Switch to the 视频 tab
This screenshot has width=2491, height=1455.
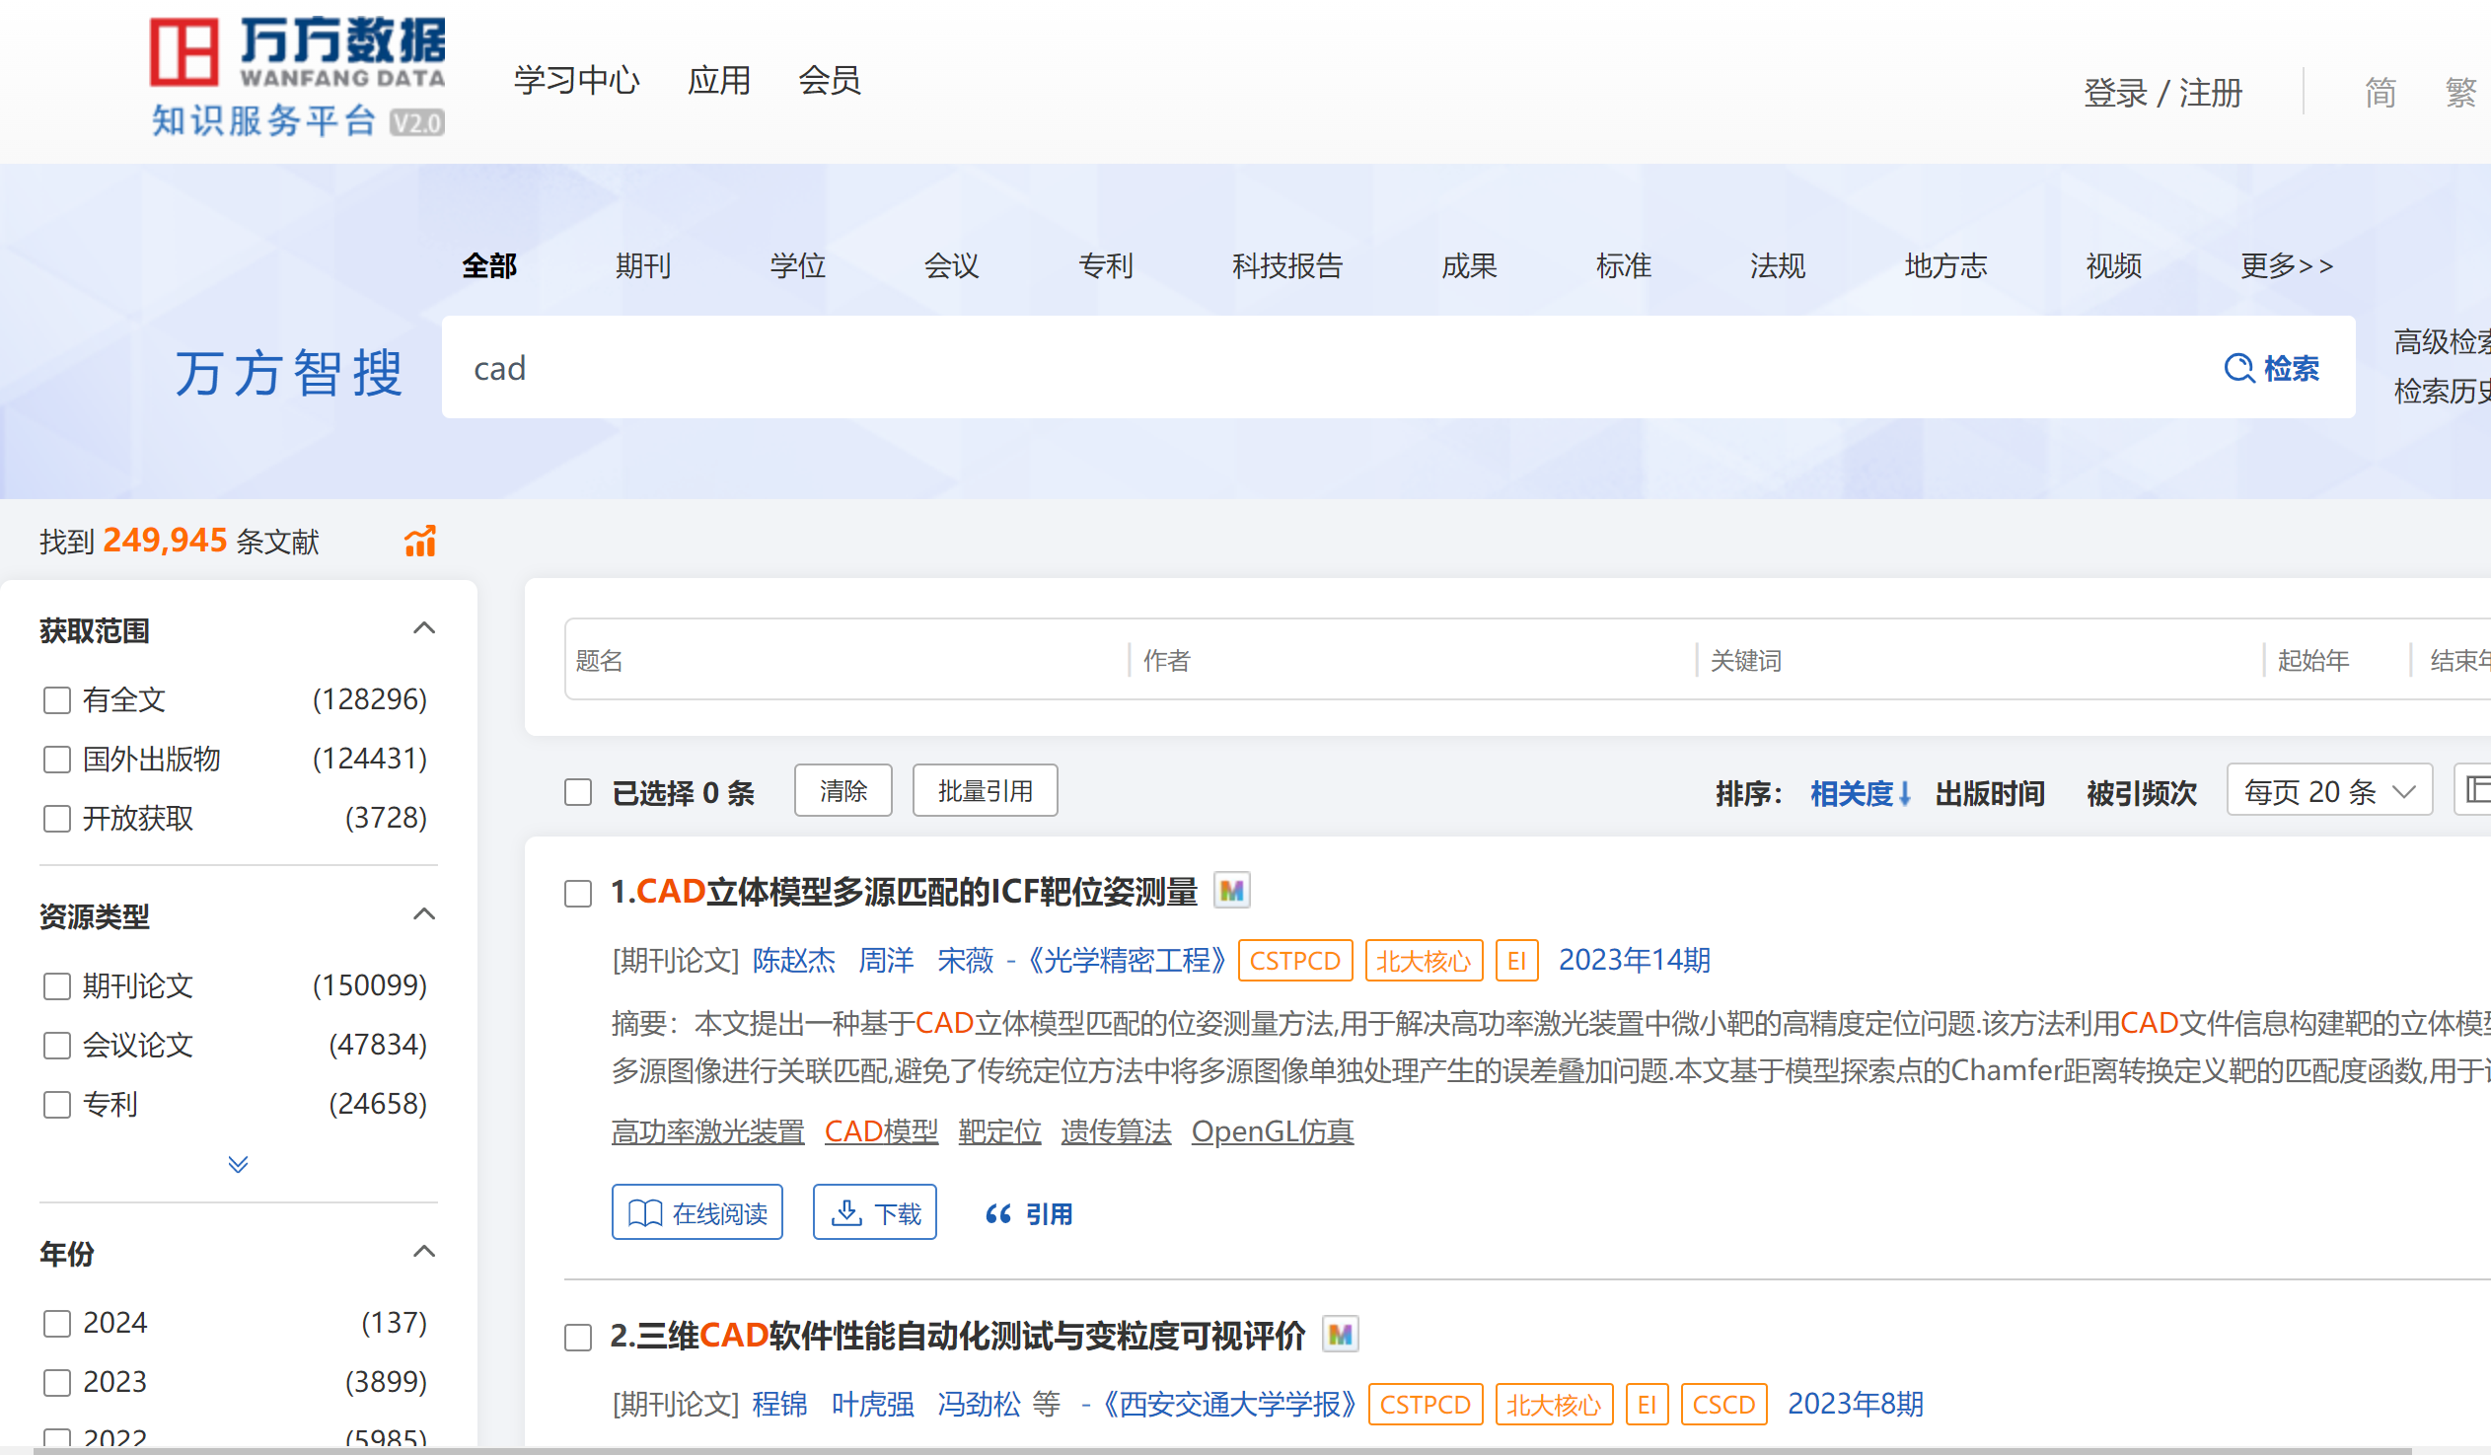(x=2114, y=265)
